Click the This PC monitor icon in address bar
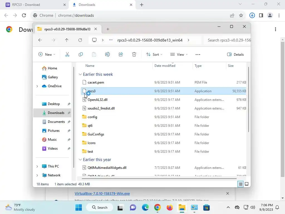This screenshot has height=214, width=285. [x=94, y=40]
